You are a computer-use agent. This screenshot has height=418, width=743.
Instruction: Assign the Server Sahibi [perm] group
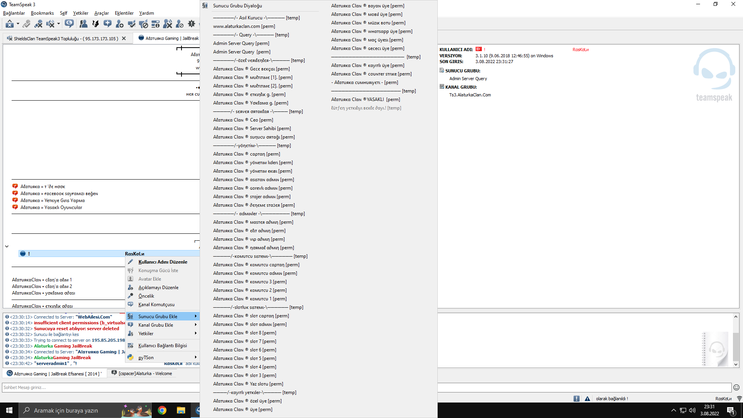coord(252,128)
